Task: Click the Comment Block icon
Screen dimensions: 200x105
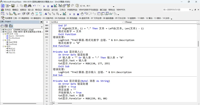Action: [x=36, y=14]
